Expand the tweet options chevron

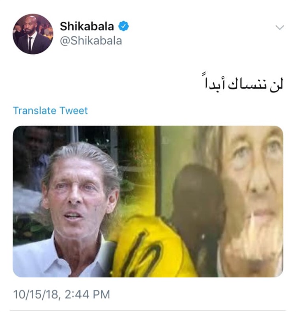(280, 27)
